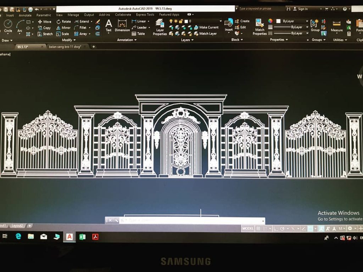Click the Copy tool

point(44,28)
